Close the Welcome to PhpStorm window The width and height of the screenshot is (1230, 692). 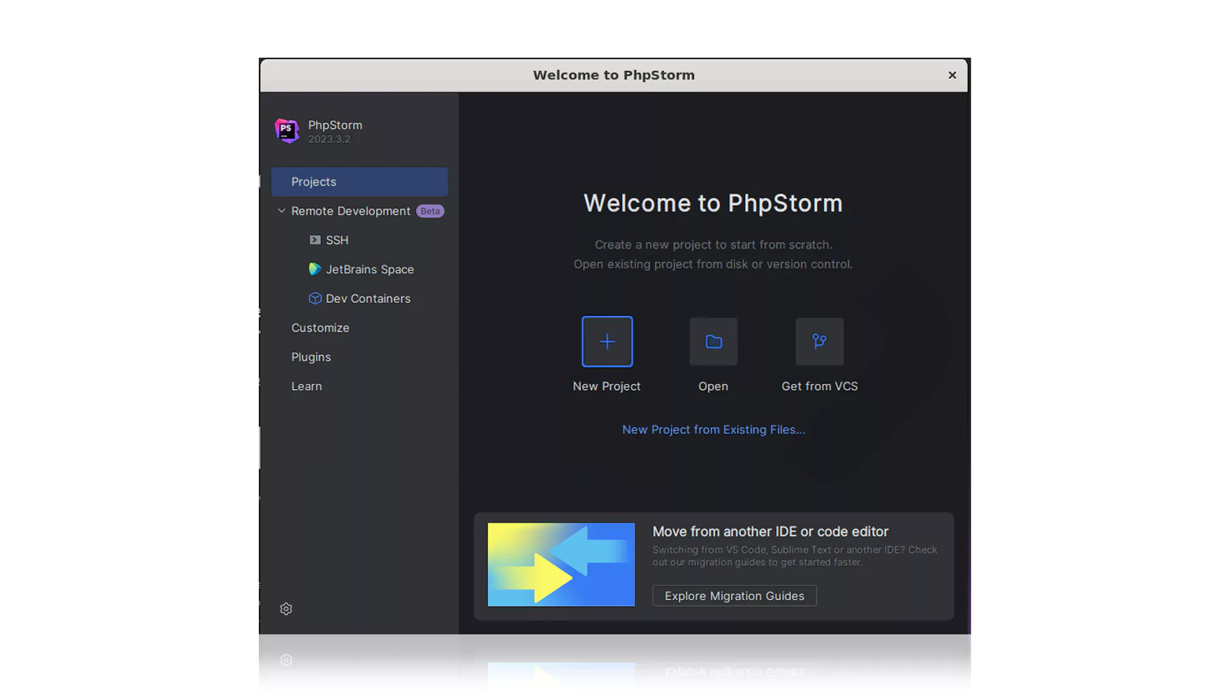pos(952,76)
